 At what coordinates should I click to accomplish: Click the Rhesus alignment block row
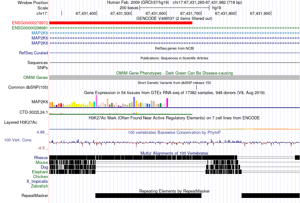coord(175,158)
